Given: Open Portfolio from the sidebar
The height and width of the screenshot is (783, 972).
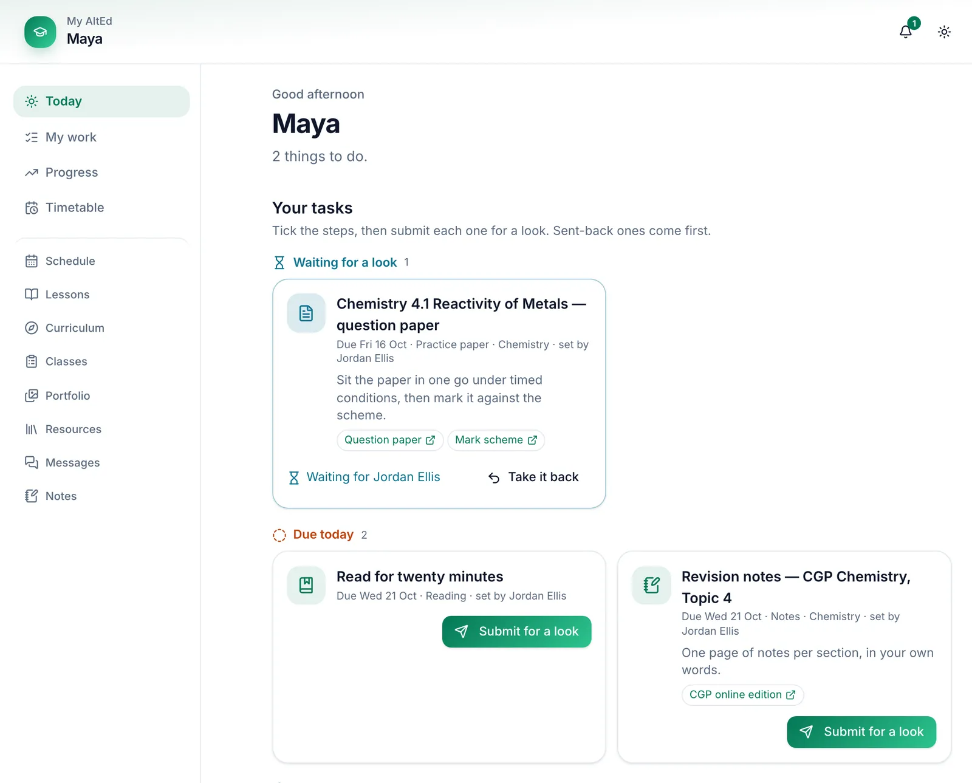Looking at the screenshot, I should click(101, 395).
